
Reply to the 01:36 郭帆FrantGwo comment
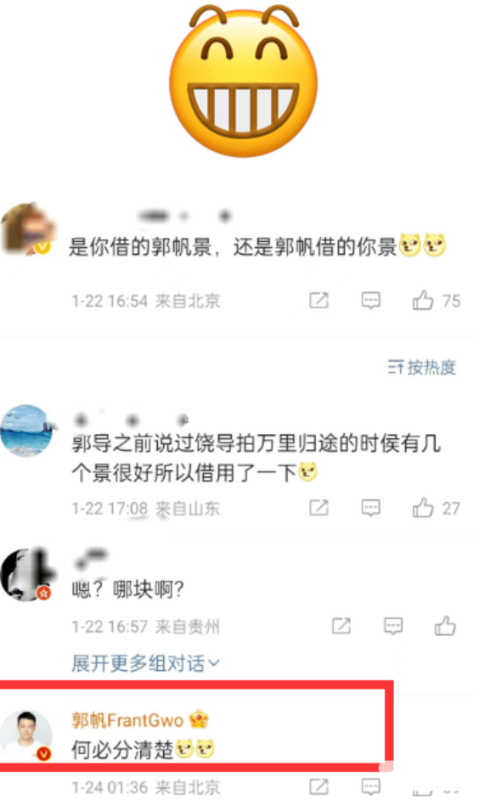370,786
